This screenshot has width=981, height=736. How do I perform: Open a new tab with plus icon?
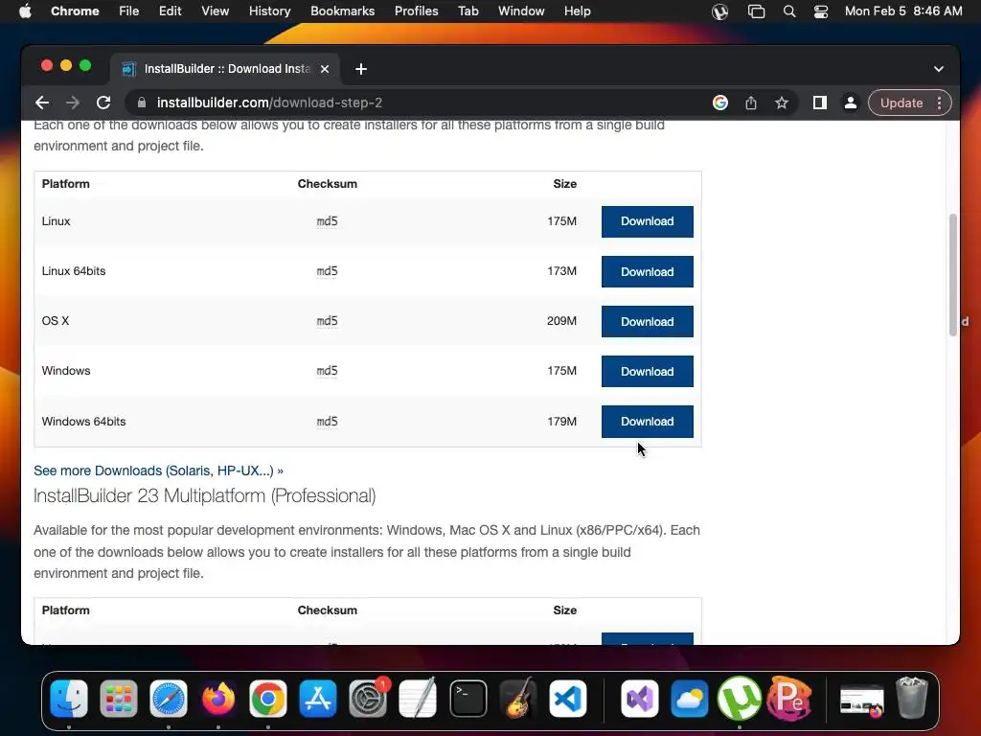[x=361, y=69]
